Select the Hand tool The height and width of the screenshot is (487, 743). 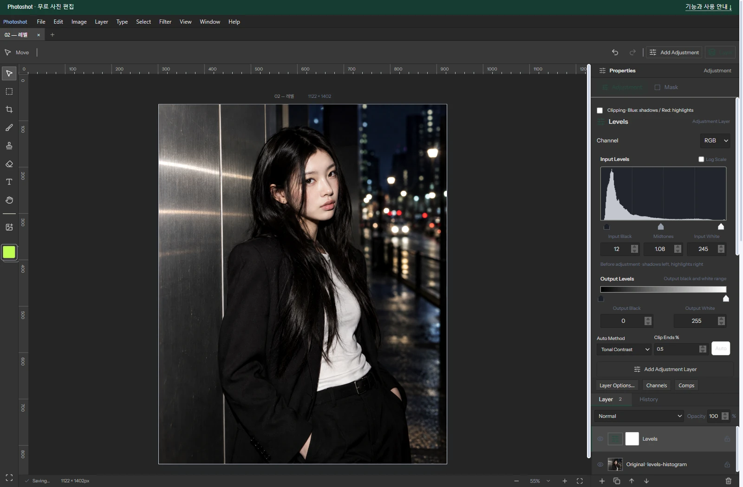coord(9,200)
